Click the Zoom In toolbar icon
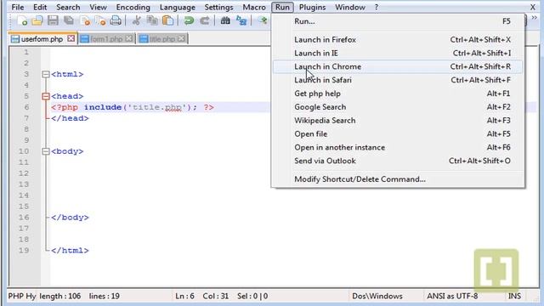544x306 pixels. [x=263, y=20]
